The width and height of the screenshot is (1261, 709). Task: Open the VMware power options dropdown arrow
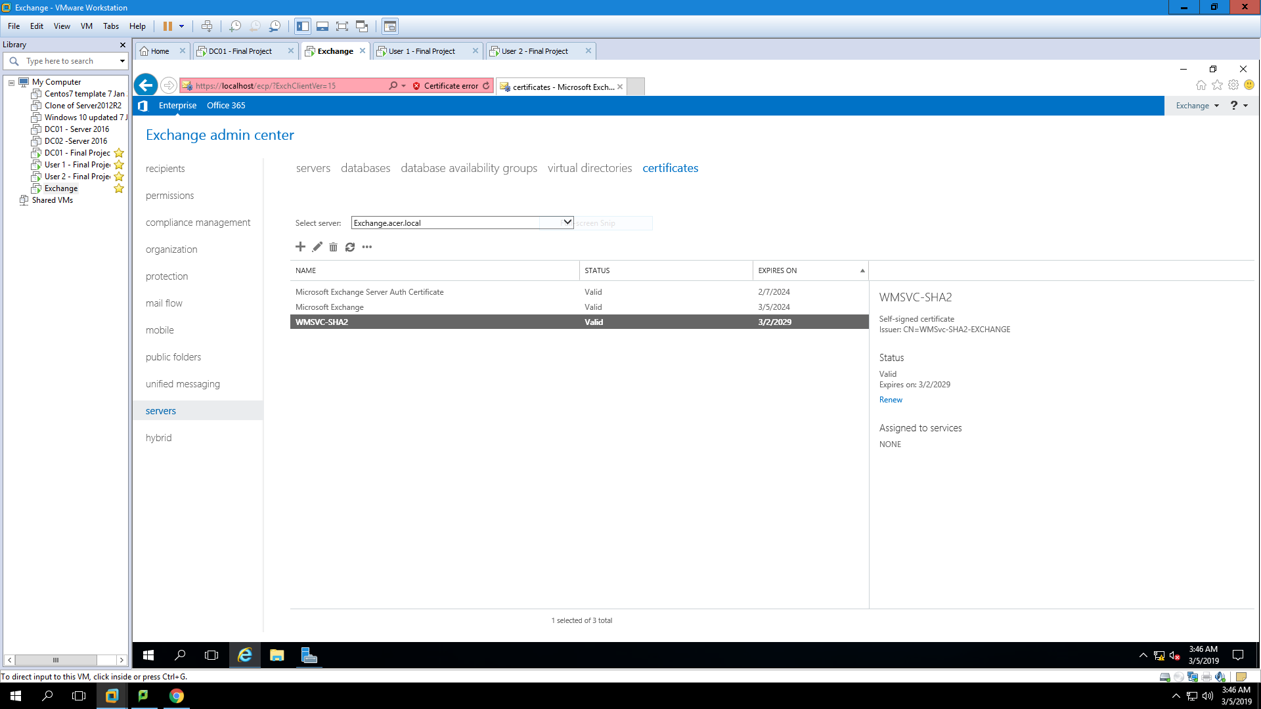point(182,26)
